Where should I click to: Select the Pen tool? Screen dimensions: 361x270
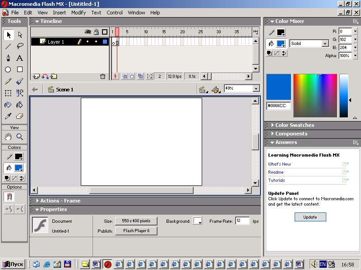[8, 58]
